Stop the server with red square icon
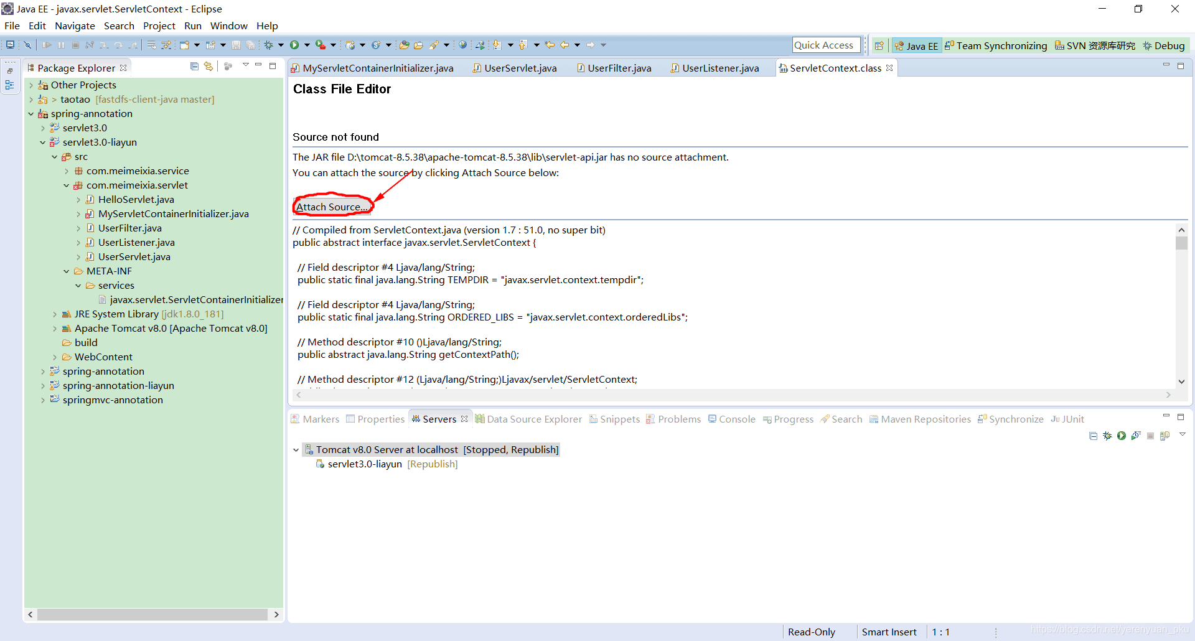This screenshot has width=1195, height=641. tap(1151, 436)
